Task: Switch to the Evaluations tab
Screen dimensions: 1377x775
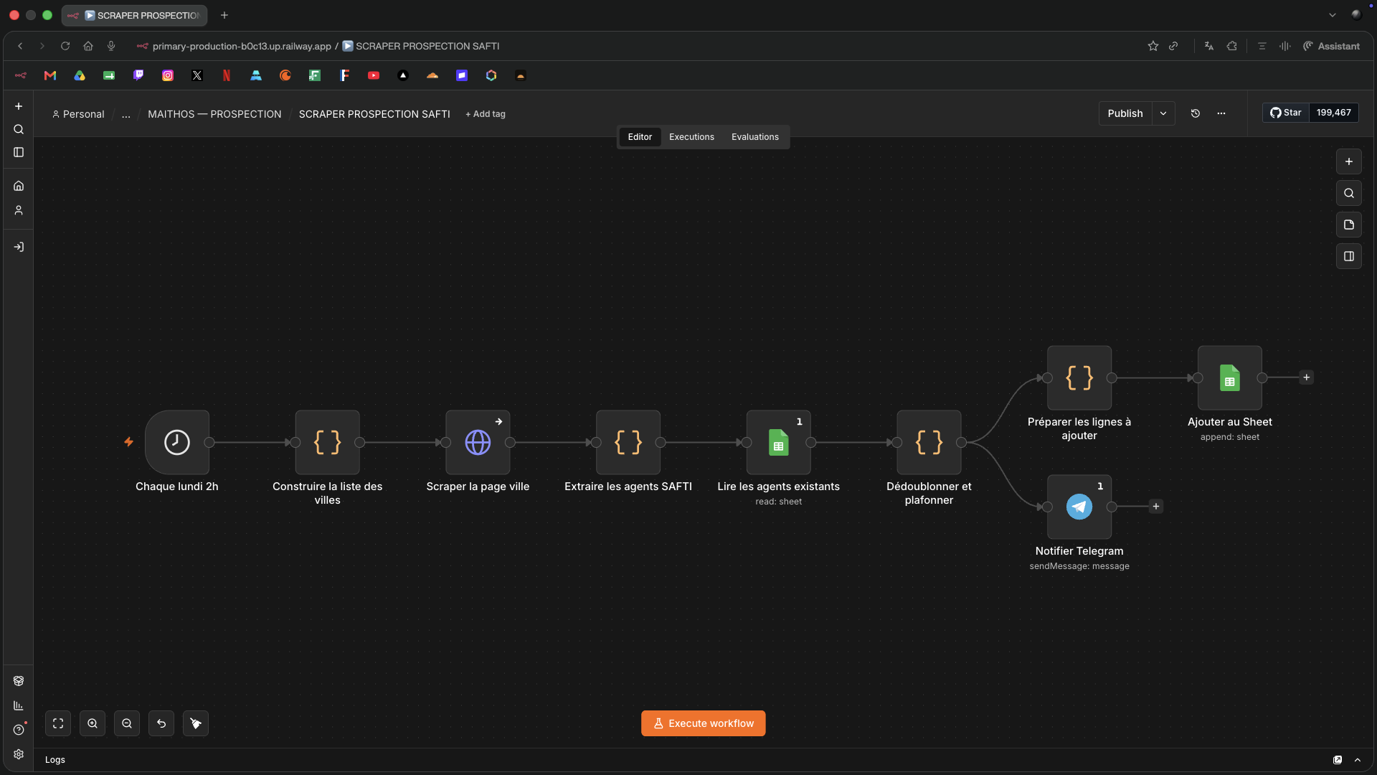Action: point(755,137)
